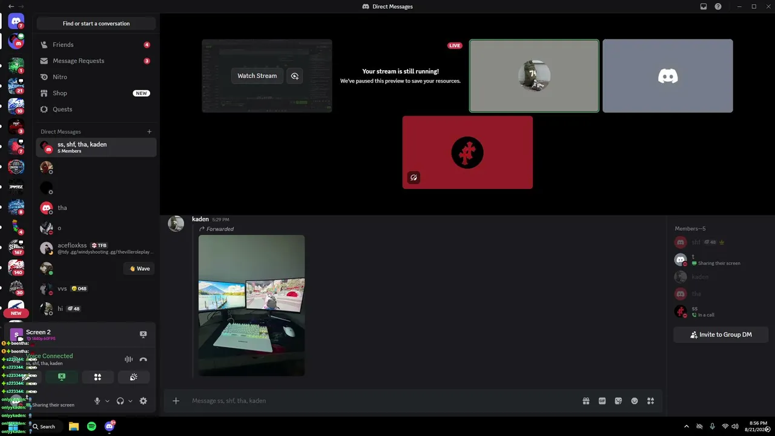Disconnect from the voice call
This screenshot has width=775, height=436.
[x=143, y=360]
